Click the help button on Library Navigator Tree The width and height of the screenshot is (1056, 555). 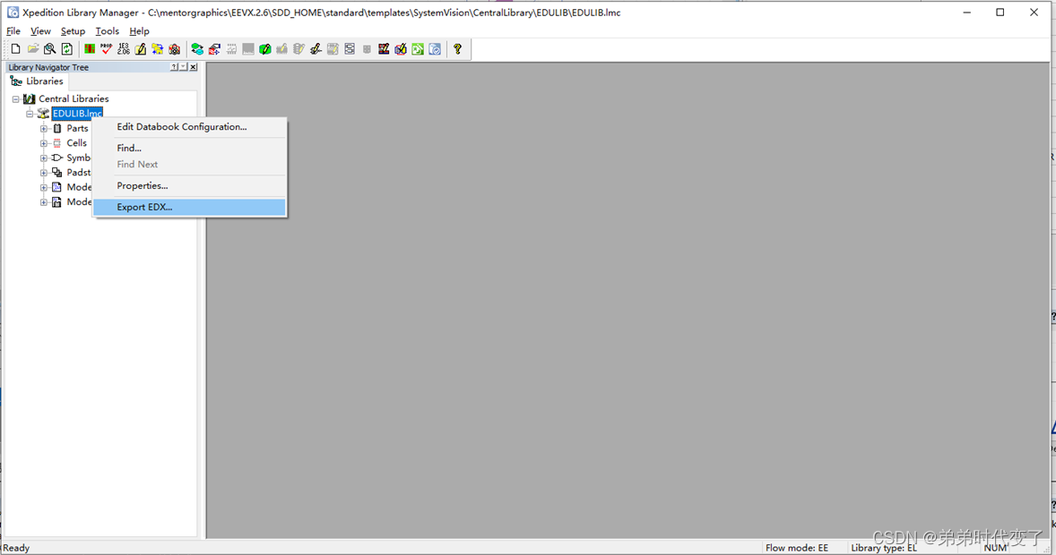[176, 66]
